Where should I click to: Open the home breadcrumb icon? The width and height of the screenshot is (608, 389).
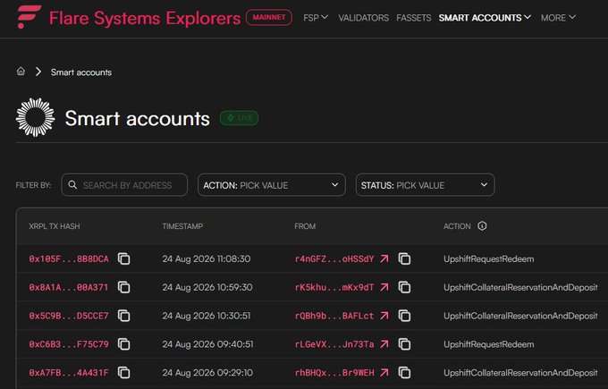[21, 72]
